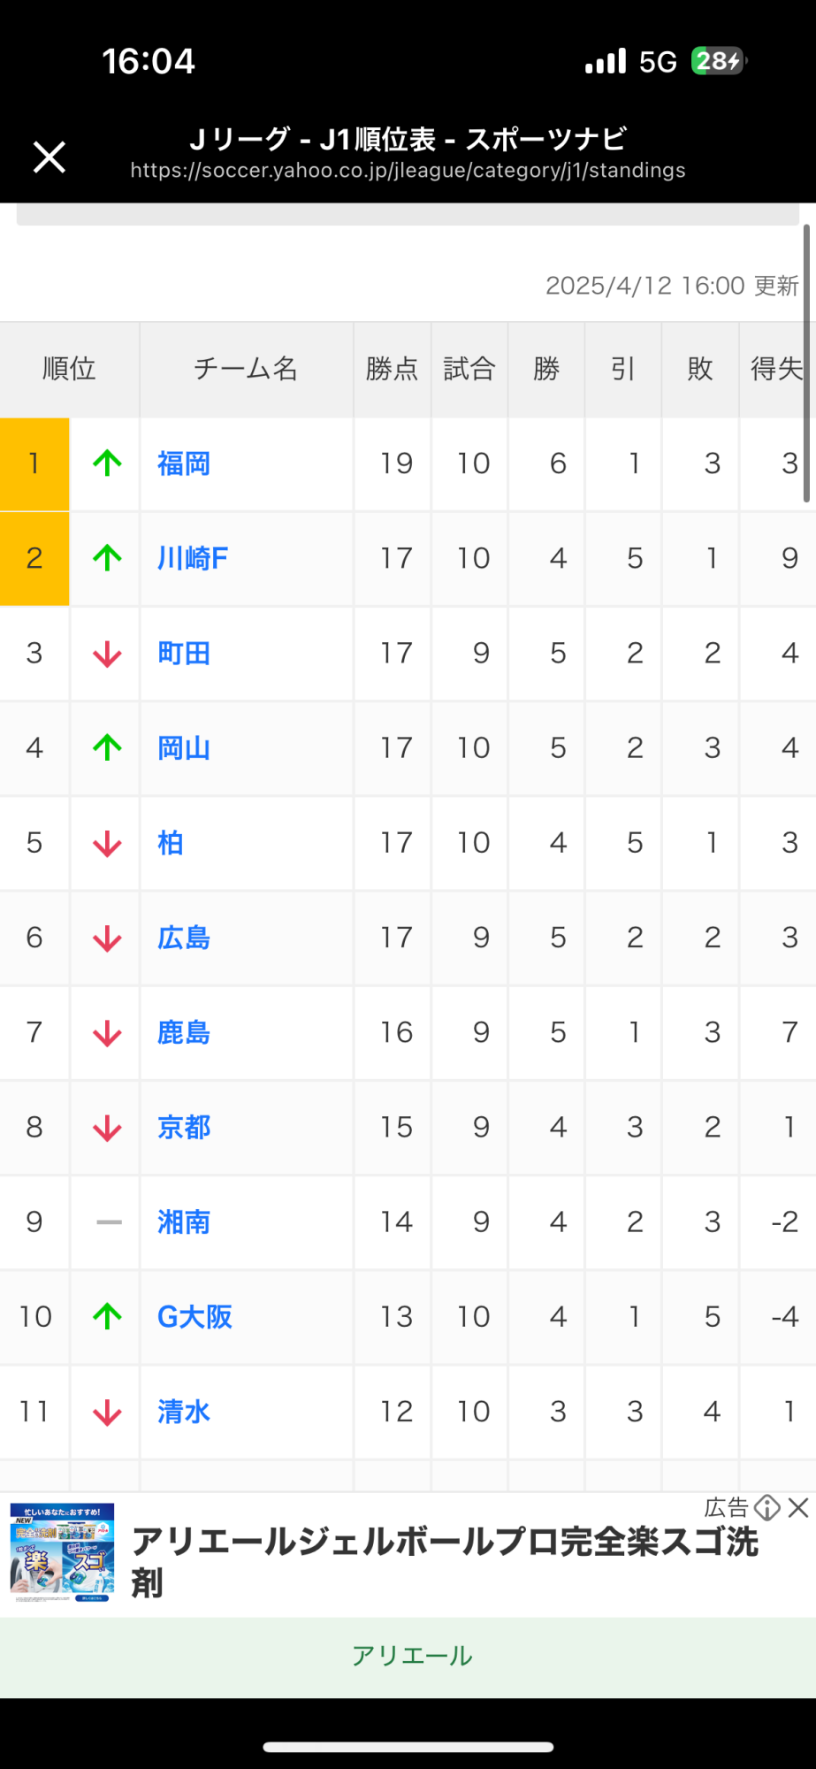Image resolution: width=816 pixels, height=1769 pixels.
Task: View the 鹿島 team details
Action: tap(184, 1032)
